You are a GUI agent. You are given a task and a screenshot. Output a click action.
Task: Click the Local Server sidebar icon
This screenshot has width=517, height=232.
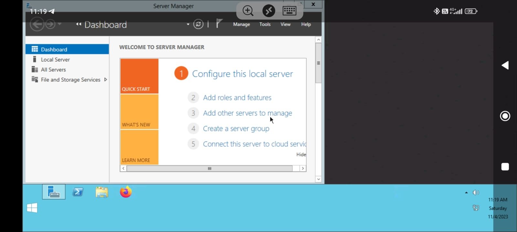(35, 59)
